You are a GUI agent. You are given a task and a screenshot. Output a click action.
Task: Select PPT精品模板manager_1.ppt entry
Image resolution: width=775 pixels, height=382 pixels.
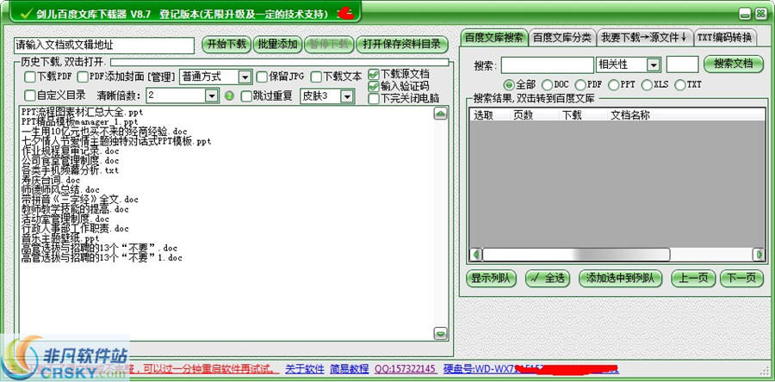point(79,121)
